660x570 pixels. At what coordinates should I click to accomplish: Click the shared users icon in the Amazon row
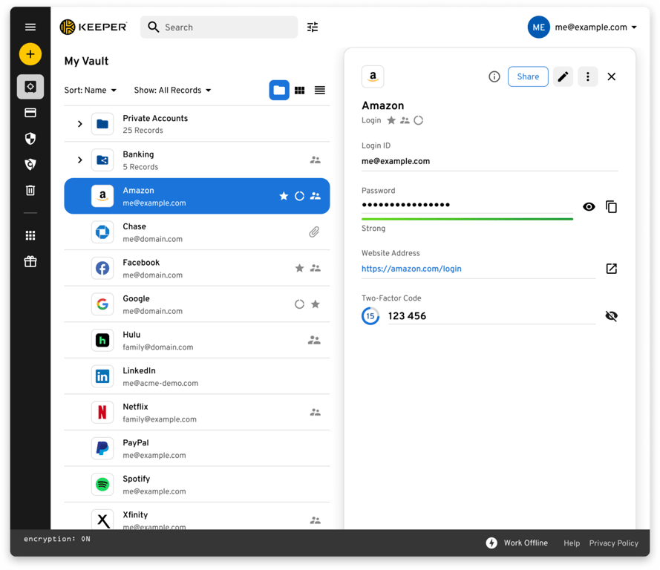point(316,196)
